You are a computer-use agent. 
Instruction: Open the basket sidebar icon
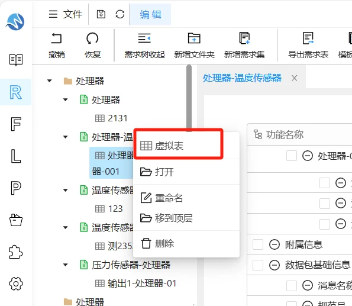(16, 220)
